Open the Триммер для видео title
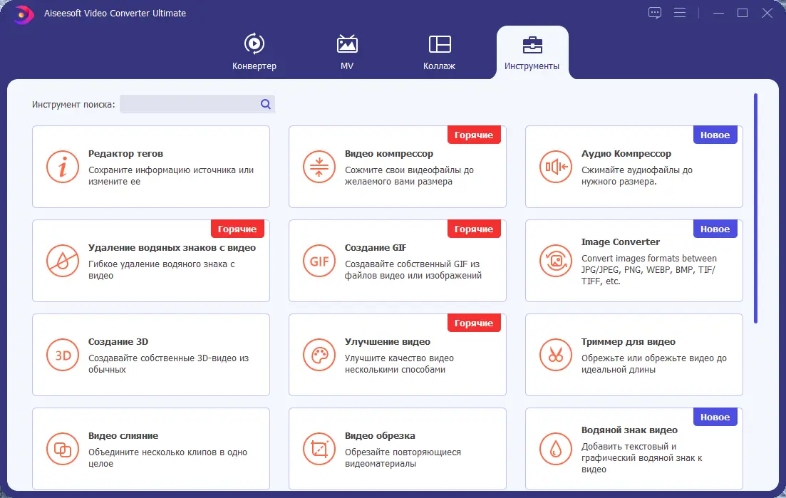The image size is (786, 498). (x=629, y=342)
